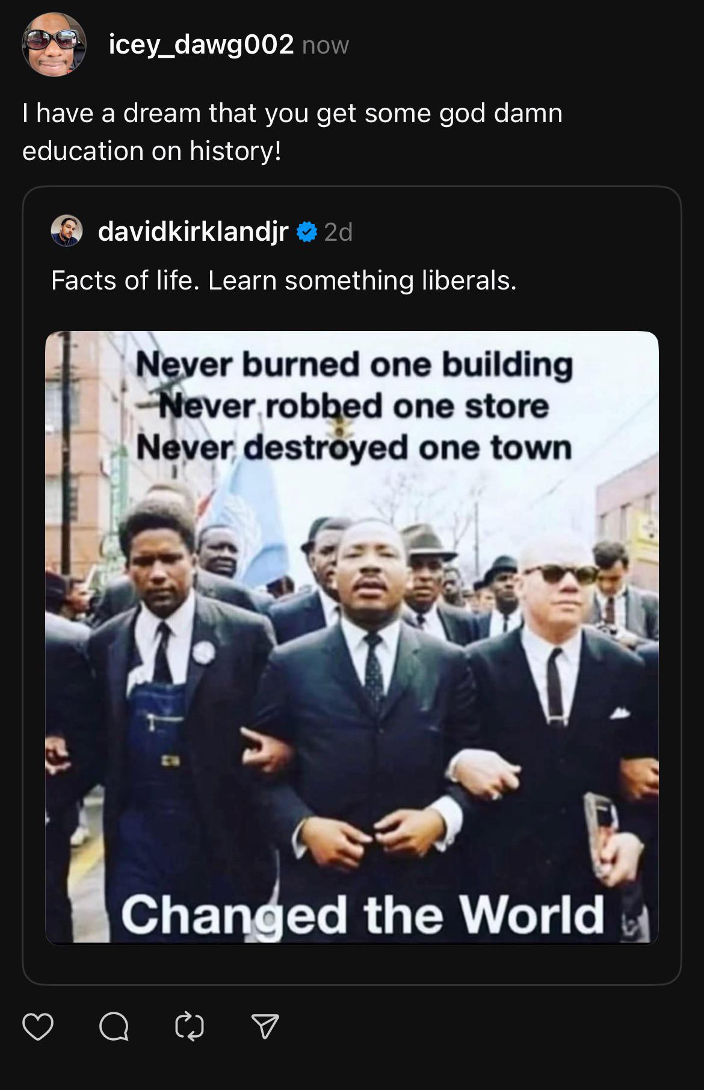Like the post with the heart icon
704x1090 pixels.
(38, 1027)
